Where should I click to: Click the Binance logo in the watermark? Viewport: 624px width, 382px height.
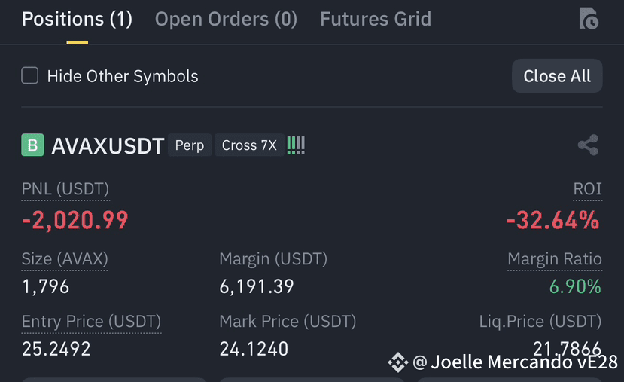pos(397,362)
